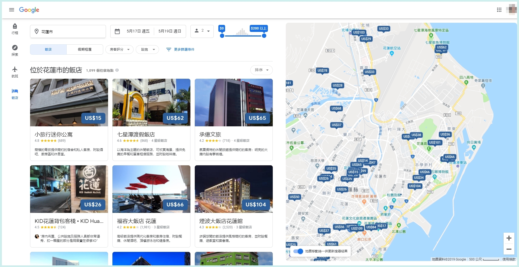Open hotel title 煙波大飯店花蓮館
519x267 pixels.
click(x=221, y=221)
